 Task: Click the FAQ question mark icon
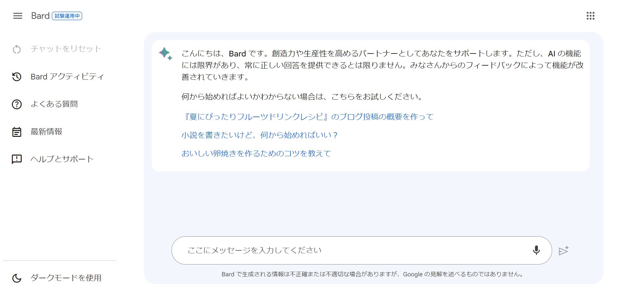tap(17, 104)
